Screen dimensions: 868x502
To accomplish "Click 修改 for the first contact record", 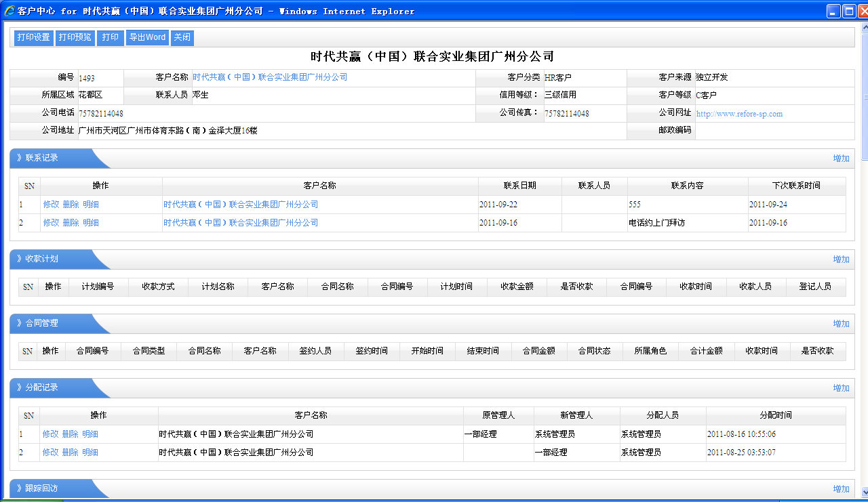I will click(52, 205).
